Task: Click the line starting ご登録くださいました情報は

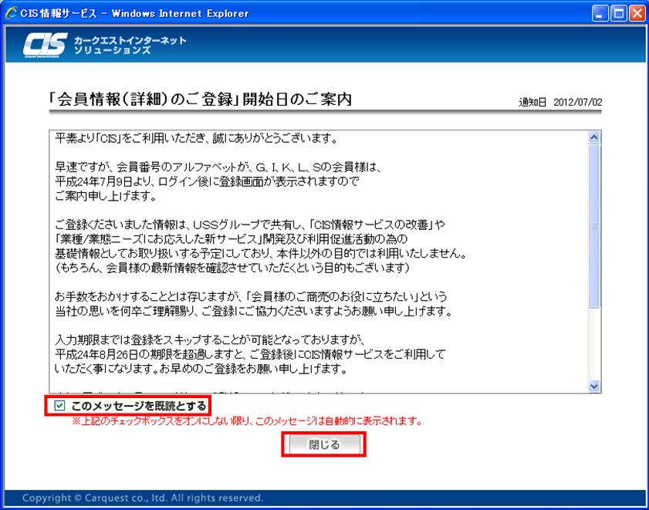Action: click(x=250, y=225)
